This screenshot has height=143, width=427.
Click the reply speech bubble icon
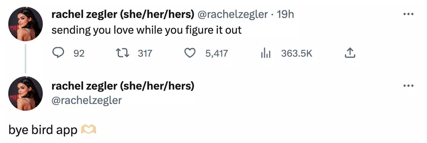tap(58, 53)
